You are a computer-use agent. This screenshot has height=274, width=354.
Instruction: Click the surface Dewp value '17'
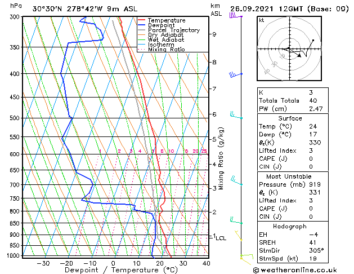tap(313, 135)
